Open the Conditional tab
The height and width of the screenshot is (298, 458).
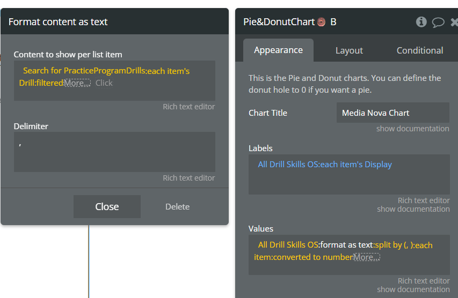click(x=420, y=50)
